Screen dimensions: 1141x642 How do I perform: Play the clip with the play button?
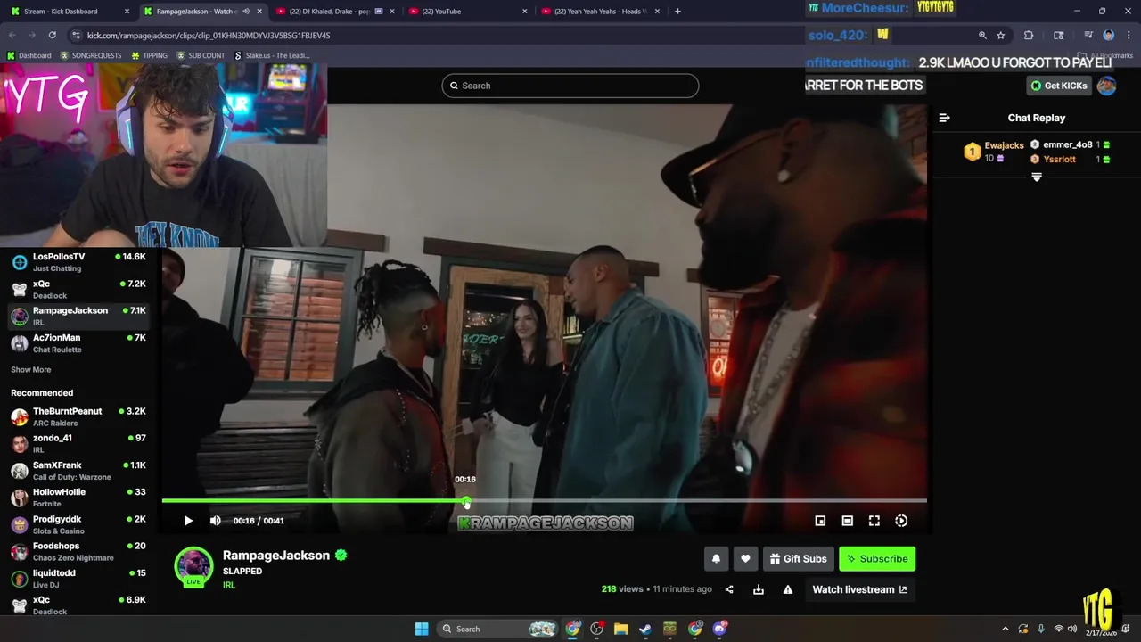[x=187, y=521]
